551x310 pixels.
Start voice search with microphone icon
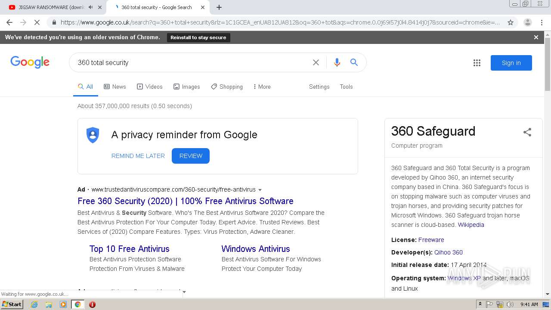coord(337,62)
